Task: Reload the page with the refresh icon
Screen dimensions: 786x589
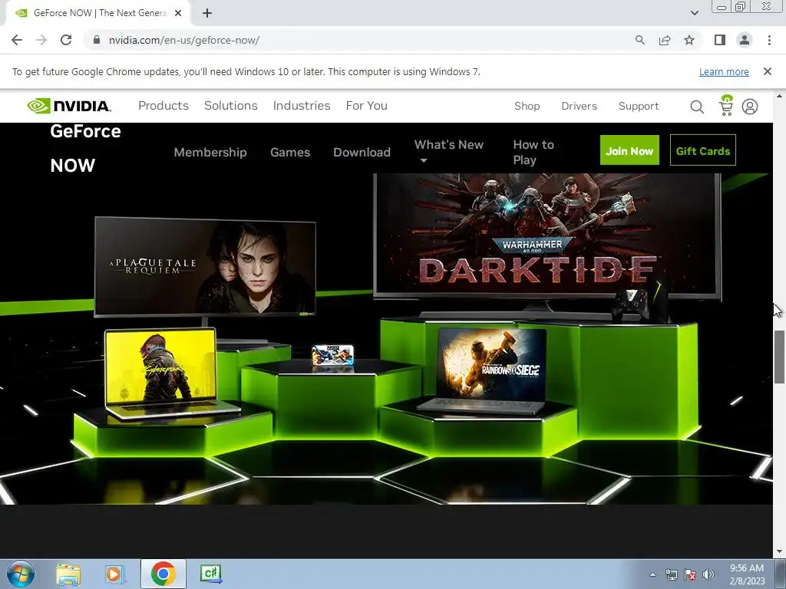Action: pyautogui.click(x=66, y=40)
